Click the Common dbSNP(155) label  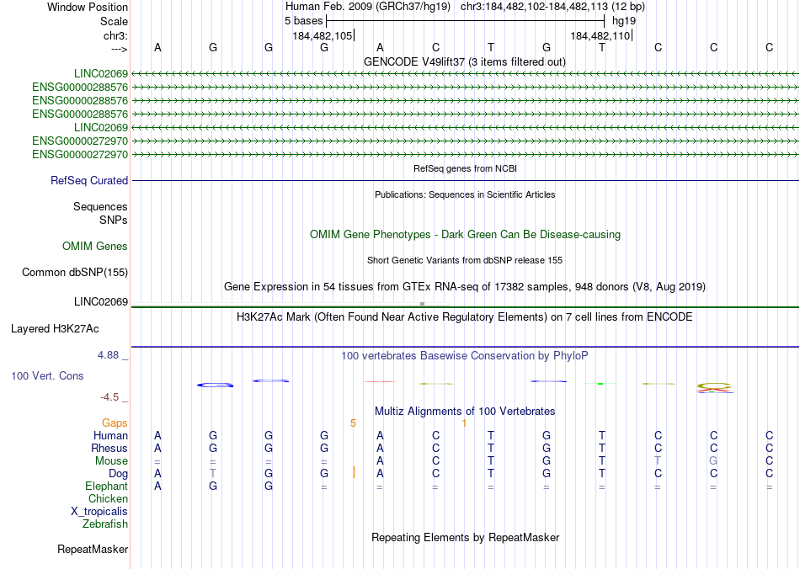tap(74, 272)
